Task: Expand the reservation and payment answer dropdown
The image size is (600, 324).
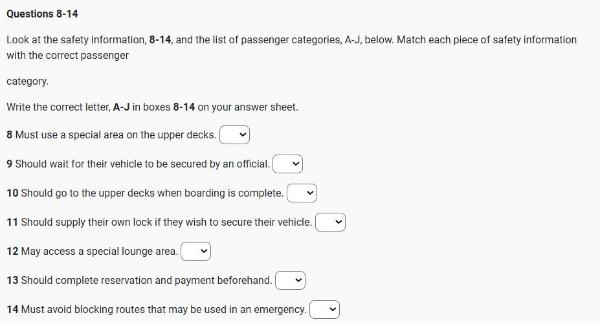Action: point(290,281)
